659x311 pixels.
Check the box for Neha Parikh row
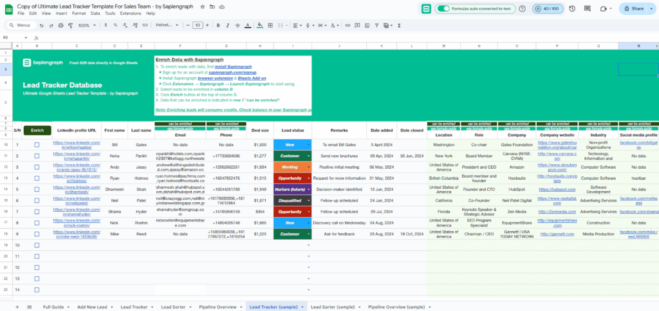pos(37,156)
